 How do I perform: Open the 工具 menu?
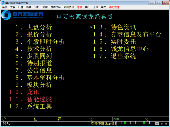pyautogui.click(x=95, y=7)
